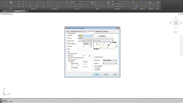Image resolution: width=183 pixels, height=103 pixels.
Task: Click the Paste clipboard icon
Action: [150, 3]
